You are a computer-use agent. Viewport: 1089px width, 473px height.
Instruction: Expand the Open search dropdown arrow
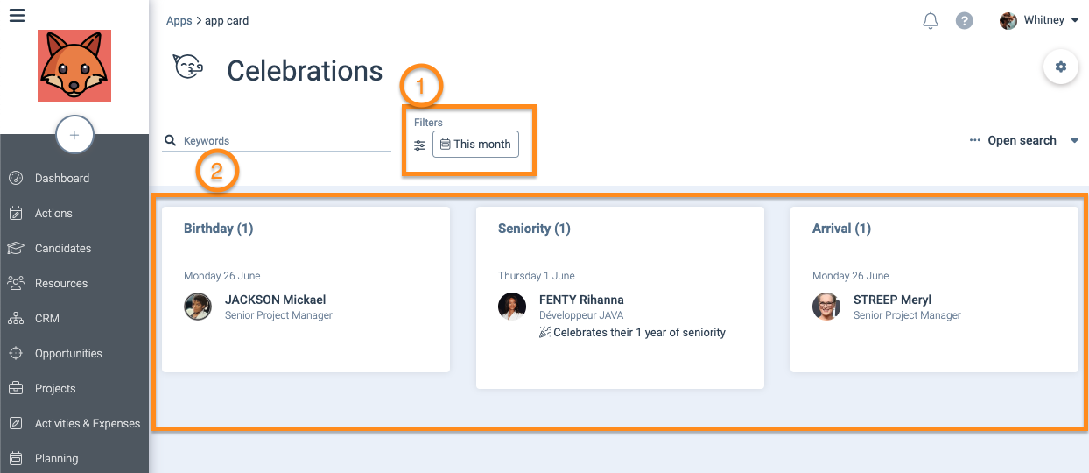1075,141
